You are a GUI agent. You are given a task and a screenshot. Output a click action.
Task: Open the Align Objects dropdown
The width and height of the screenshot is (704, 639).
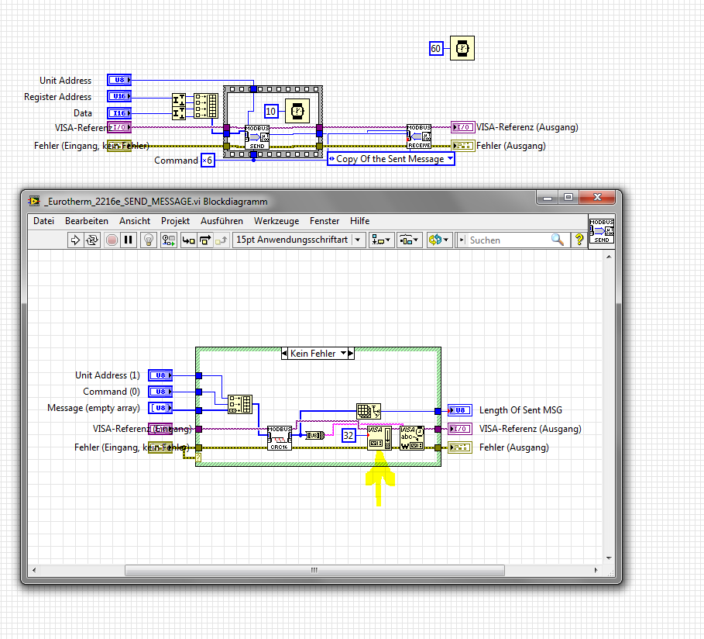[x=382, y=240]
